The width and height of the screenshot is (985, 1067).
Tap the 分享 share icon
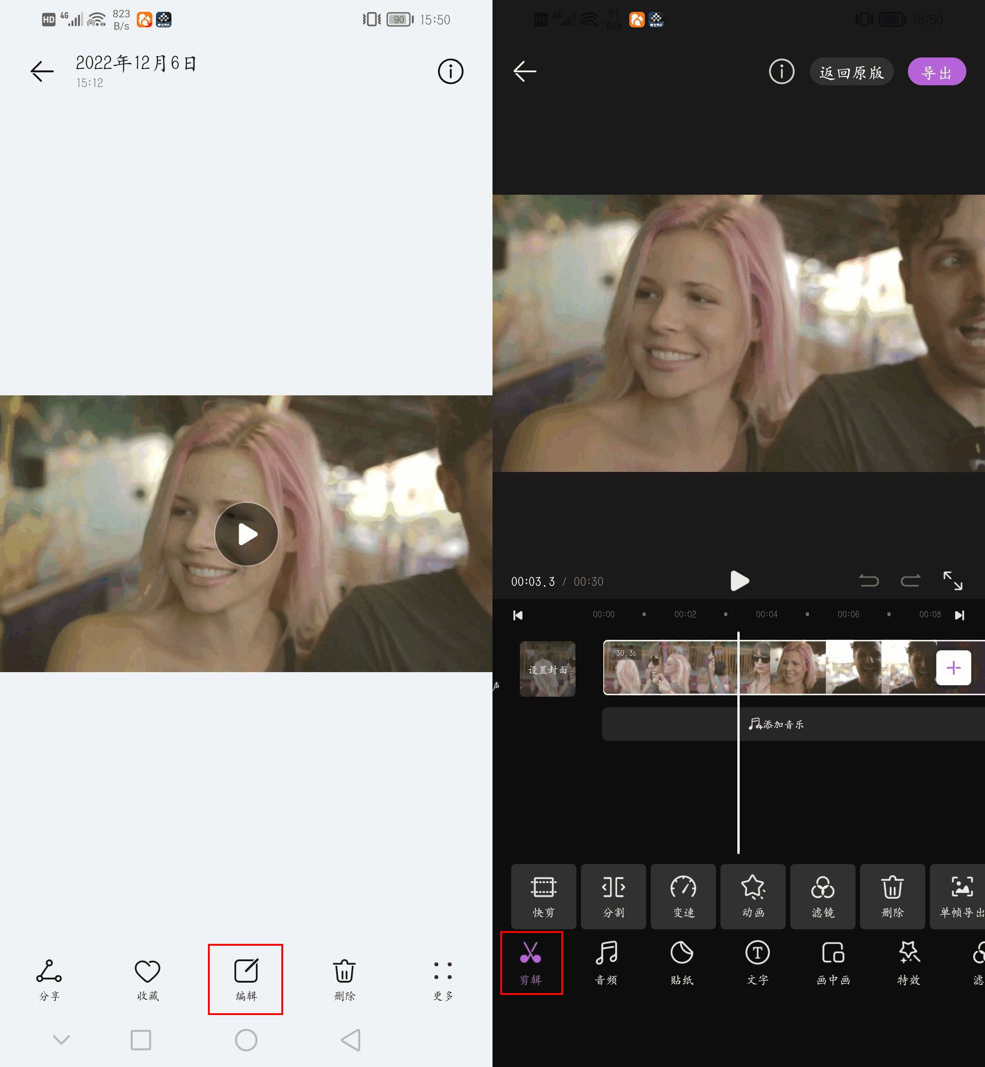click(x=49, y=979)
